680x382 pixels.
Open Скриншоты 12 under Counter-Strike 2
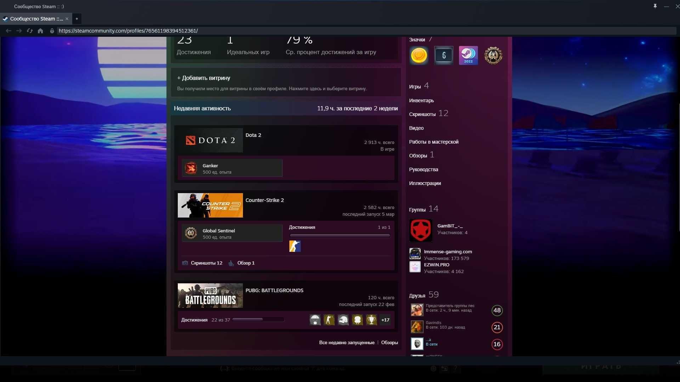[202, 263]
